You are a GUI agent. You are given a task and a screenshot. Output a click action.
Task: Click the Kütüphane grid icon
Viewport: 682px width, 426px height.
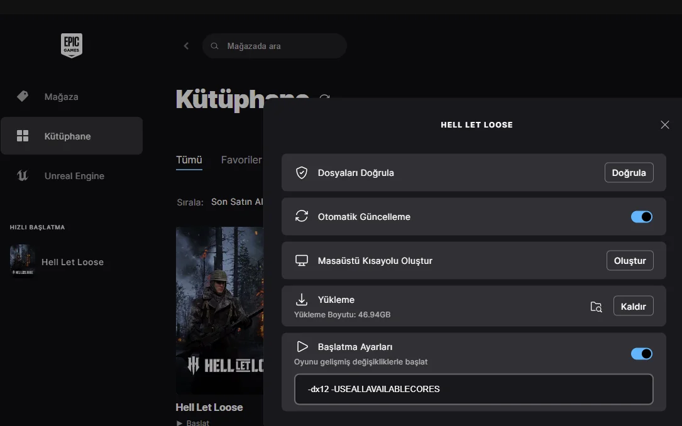pyautogui.click(x=23, y=136)
